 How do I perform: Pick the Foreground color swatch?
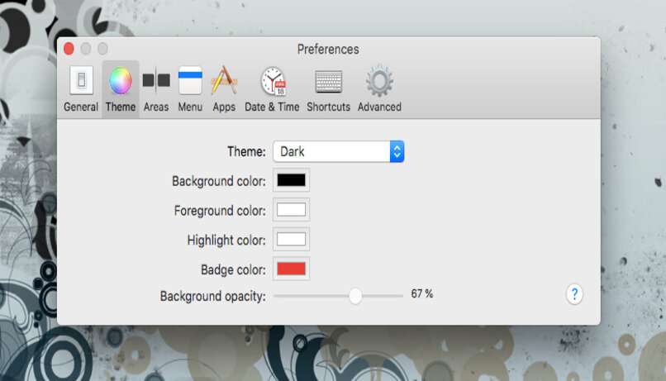coord(292,209)
